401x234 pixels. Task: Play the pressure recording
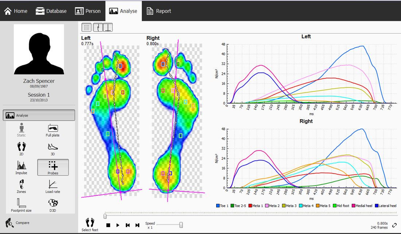pos(117,225)
